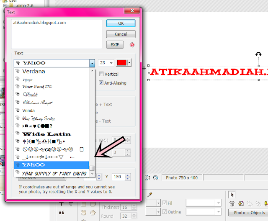Image resolution: width=268 pixels, height=221 pixels.
Task: Select the quotation mark symbol tool
Action: pos(62,213)
